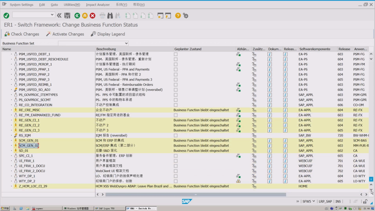The height and width of the screenshot is (211, 375).
Task: Tick planned status checkbox for RE_FM_EARMARKED_FUND
Action: tap(176, 115)
